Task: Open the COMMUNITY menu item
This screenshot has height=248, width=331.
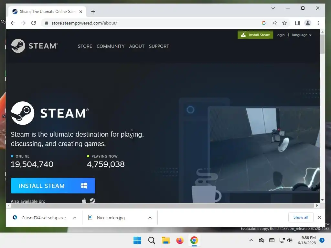Action: point(111,46)
